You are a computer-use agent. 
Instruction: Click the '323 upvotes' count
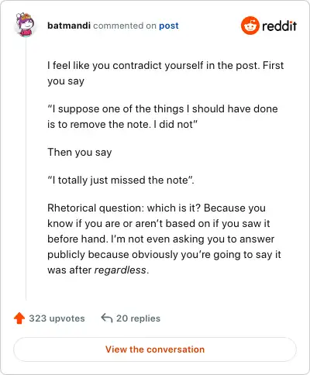point(57,318)
